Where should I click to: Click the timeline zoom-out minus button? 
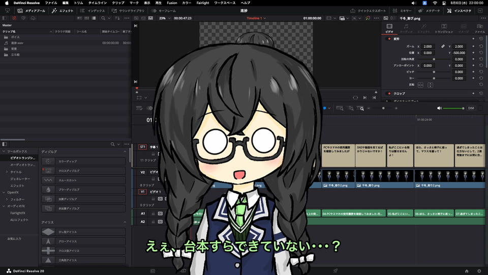369,108
